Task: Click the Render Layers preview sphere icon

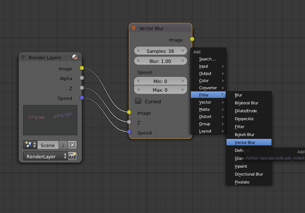Action: (x=75, y=57)
